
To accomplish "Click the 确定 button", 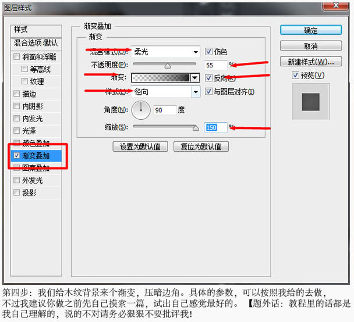I will coord(311,30).
